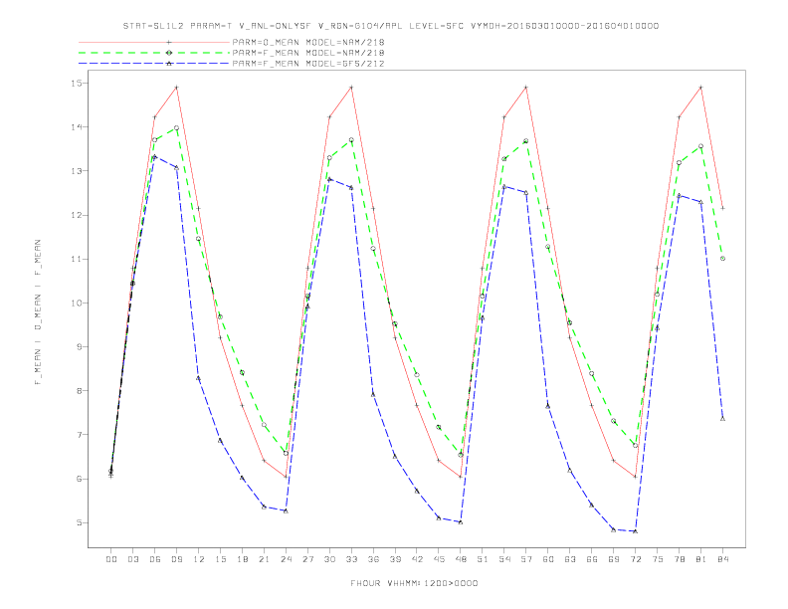Click x-axis forecast hour 81
Viewport: 788px width, 609px height.
tap(701, 559)
